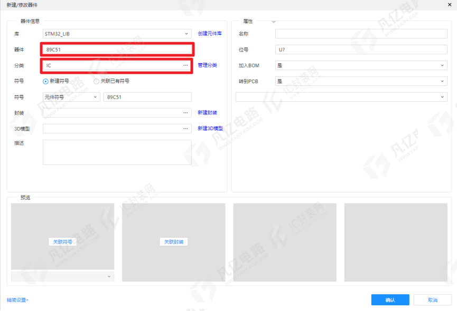This screenshot has height=311, width=457.
Task: Click the 新建封装 link
Action: (x=207, y=113)
